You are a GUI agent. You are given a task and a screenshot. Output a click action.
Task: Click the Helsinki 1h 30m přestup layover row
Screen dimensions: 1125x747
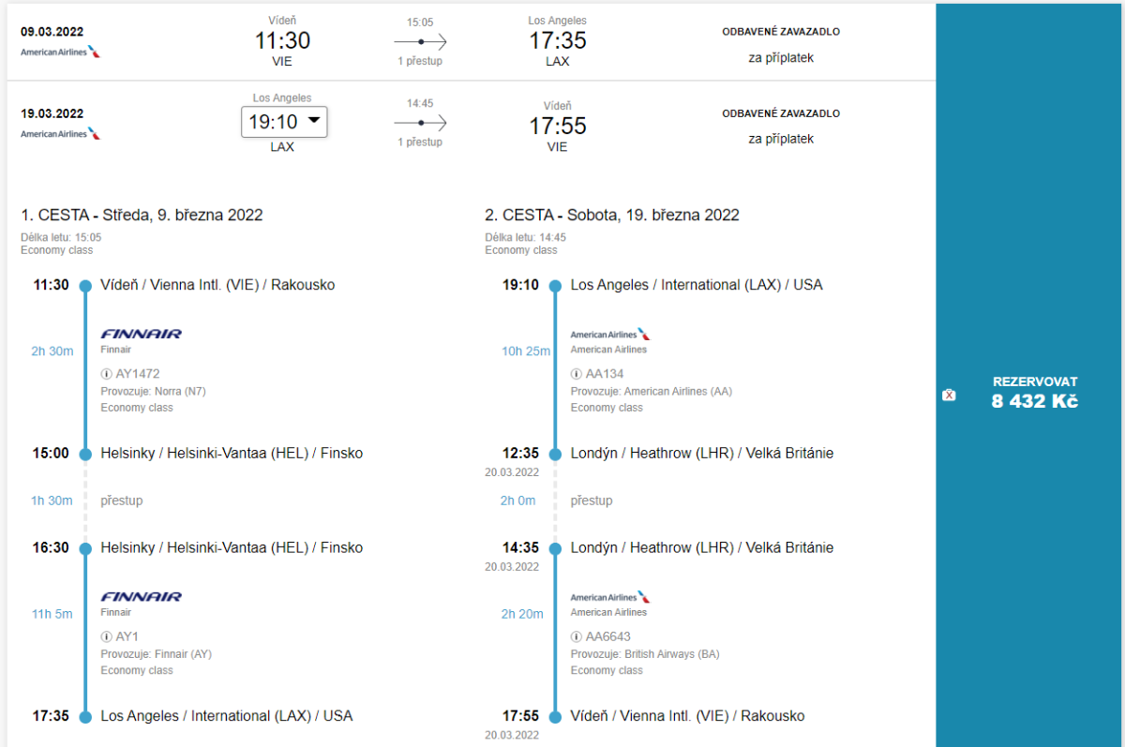point(122,500)
